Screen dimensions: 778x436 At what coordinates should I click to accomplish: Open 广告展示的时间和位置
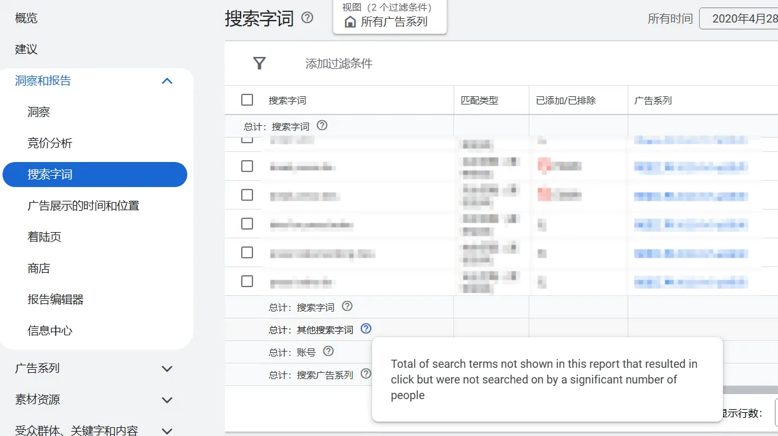[83, 206]
